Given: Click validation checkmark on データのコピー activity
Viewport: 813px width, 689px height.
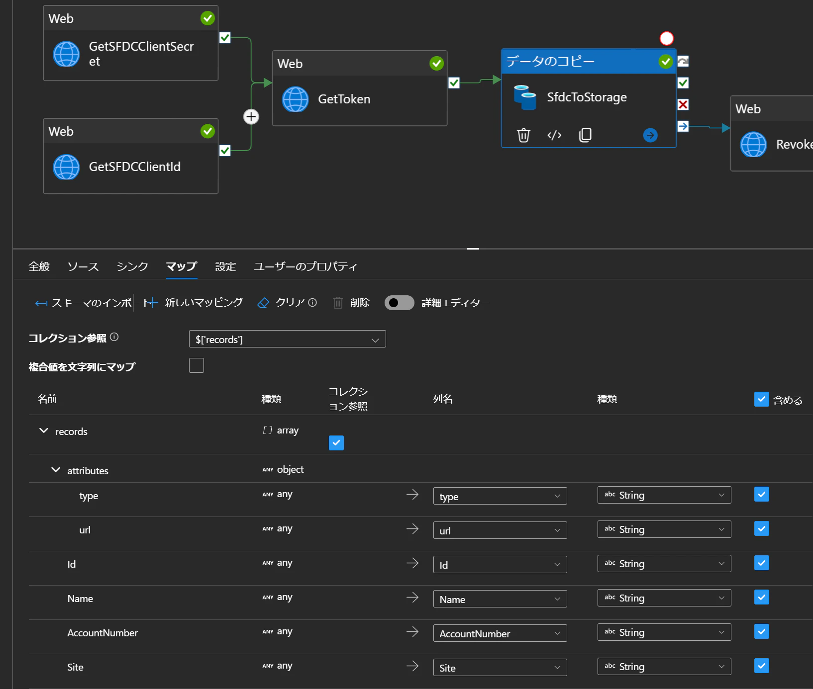Looking at the screenshot, I should click(x=665, y=61).
